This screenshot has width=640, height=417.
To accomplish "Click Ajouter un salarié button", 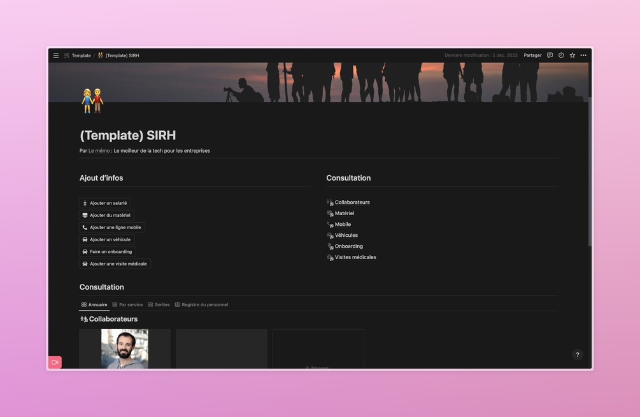I will [x=105, y=203].
